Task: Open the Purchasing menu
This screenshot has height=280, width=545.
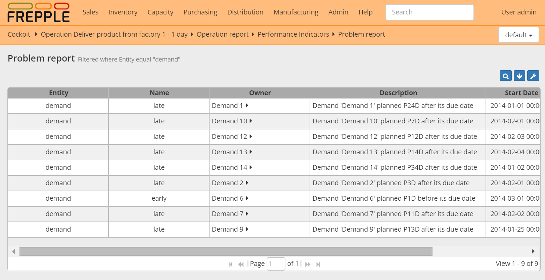Action: coord(200,12)
